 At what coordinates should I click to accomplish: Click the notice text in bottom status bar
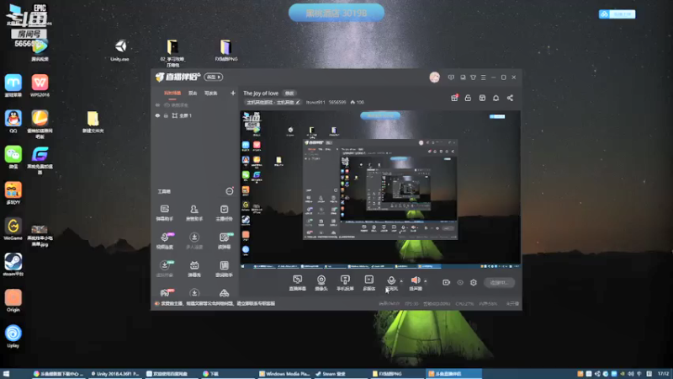point(218,303)
